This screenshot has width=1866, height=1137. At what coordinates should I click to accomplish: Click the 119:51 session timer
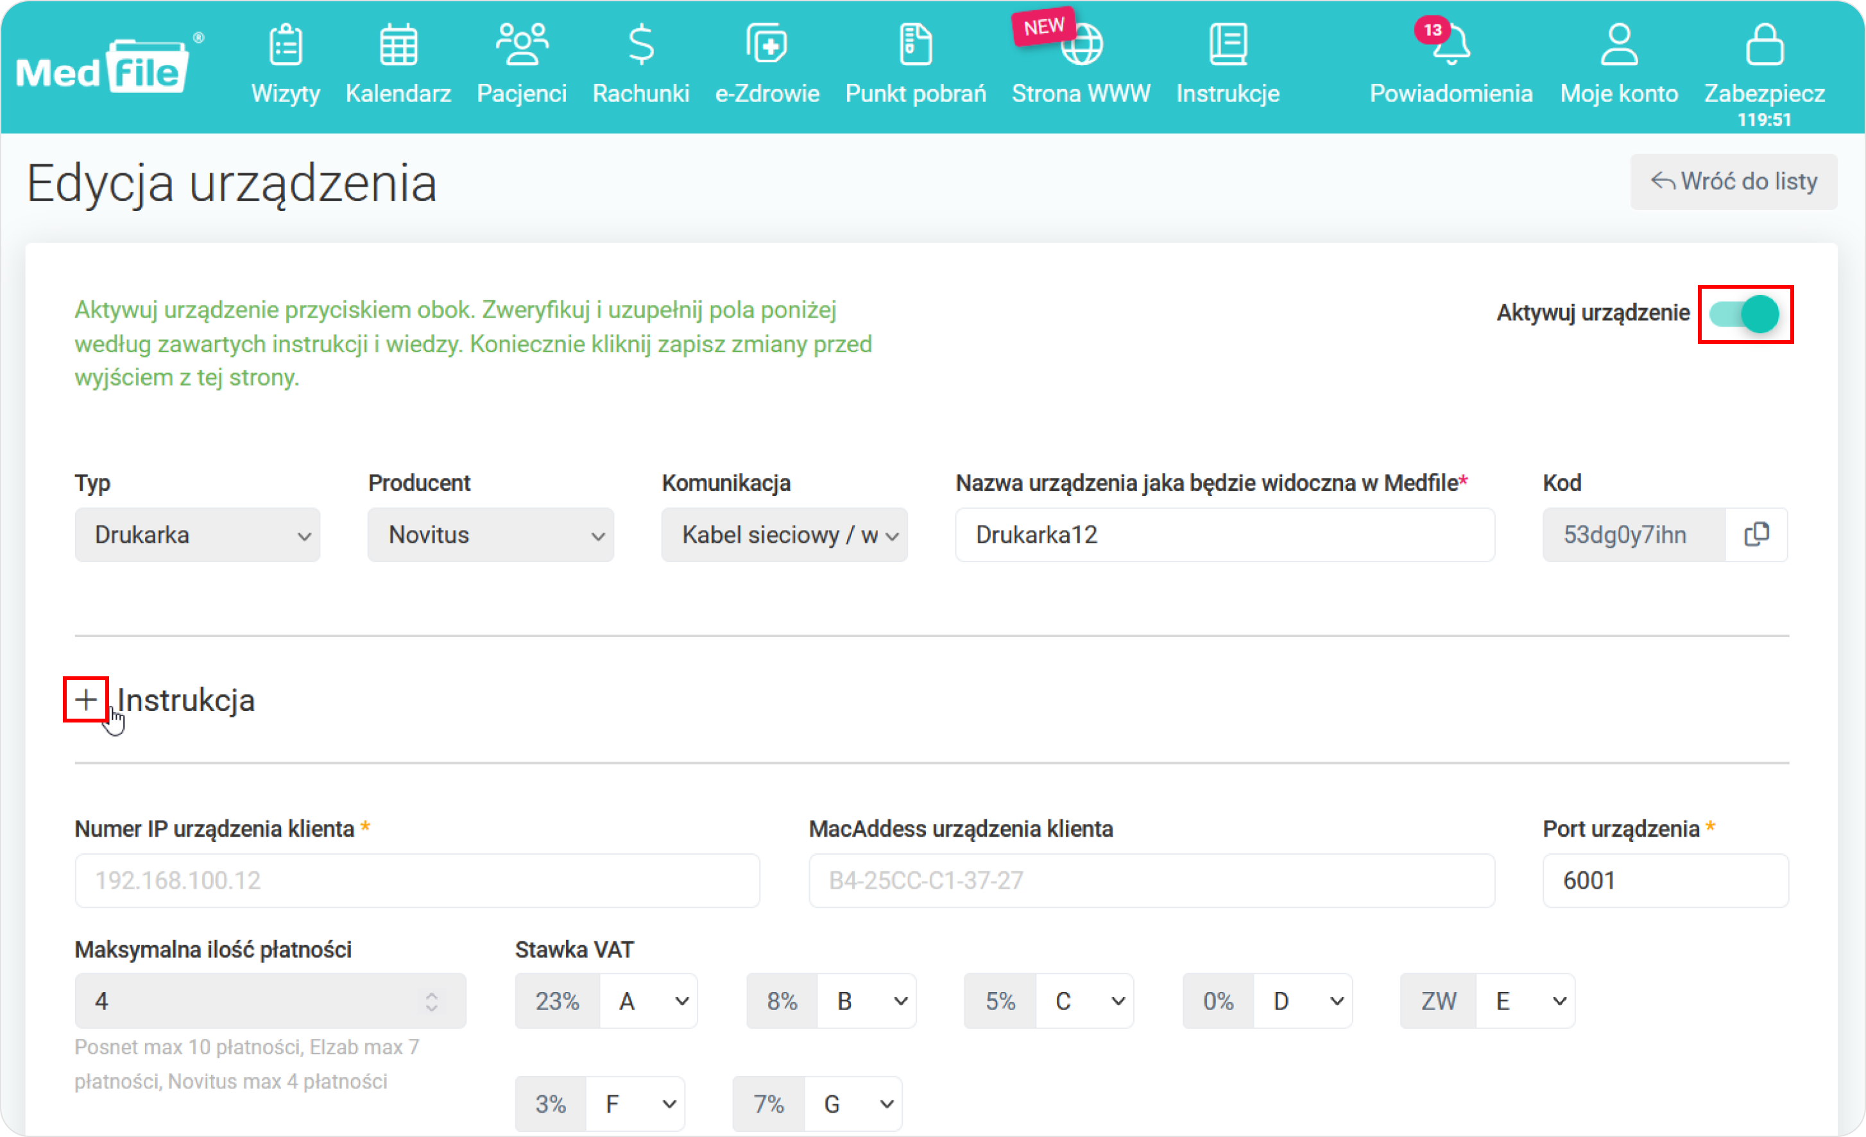click(x=1764, y=120)
